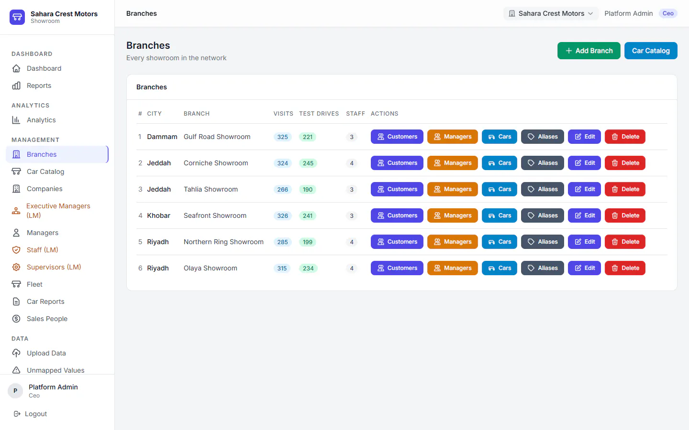
Task: Edit the Northern Ring Showroom branch
Action: click(x=585, y=242)
